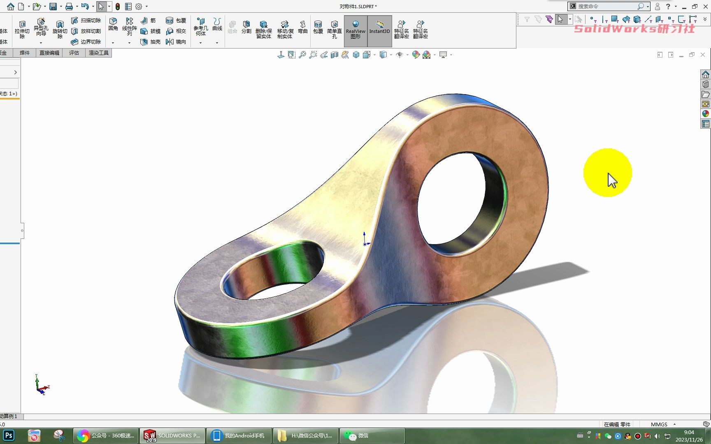Toggle filter solid bodies in filter bar
Screen dimensions: 711x444
(x=637, y=19)
